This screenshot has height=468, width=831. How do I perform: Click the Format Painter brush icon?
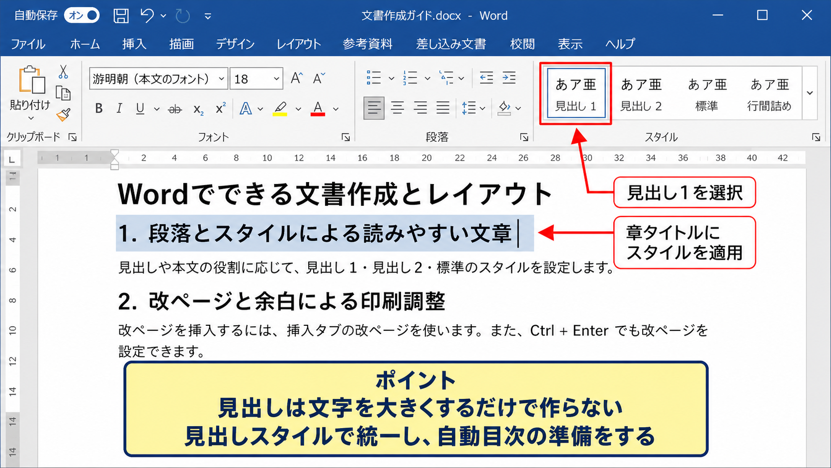coord(63,115)
